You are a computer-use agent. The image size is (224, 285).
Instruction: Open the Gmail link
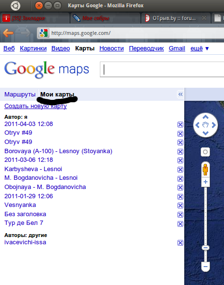click(x=176, y=48)
